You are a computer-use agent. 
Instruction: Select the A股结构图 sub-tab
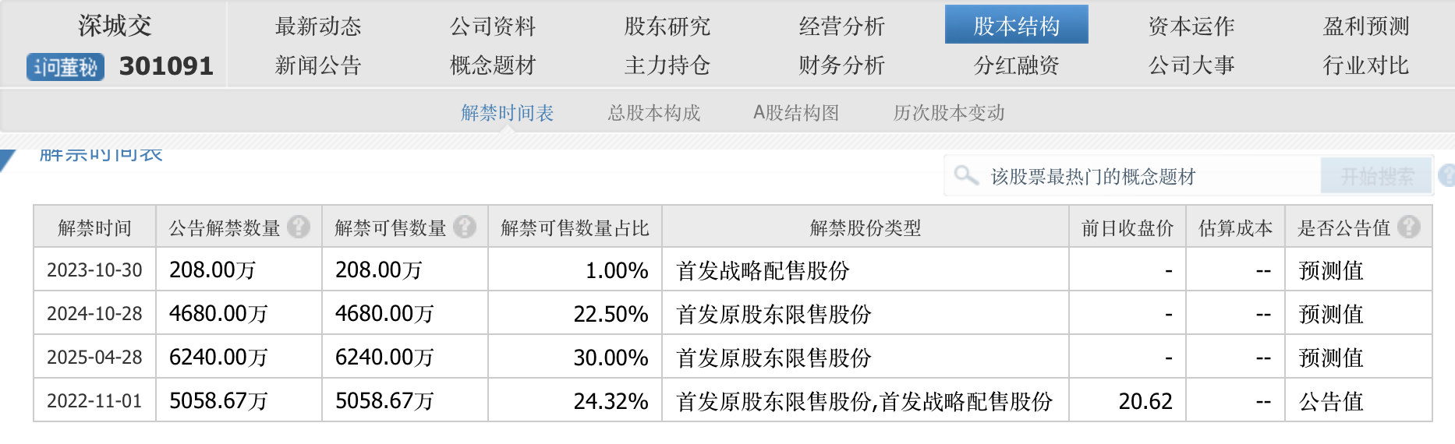coord(796,113)
